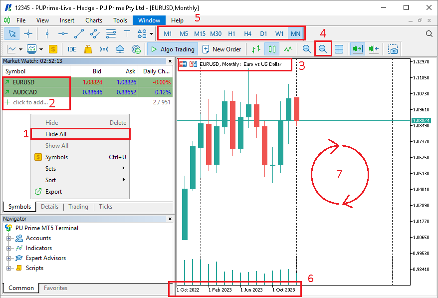438x298 pixels.
Task: Select the Trendline drawing tool
Action: [79, 34]
